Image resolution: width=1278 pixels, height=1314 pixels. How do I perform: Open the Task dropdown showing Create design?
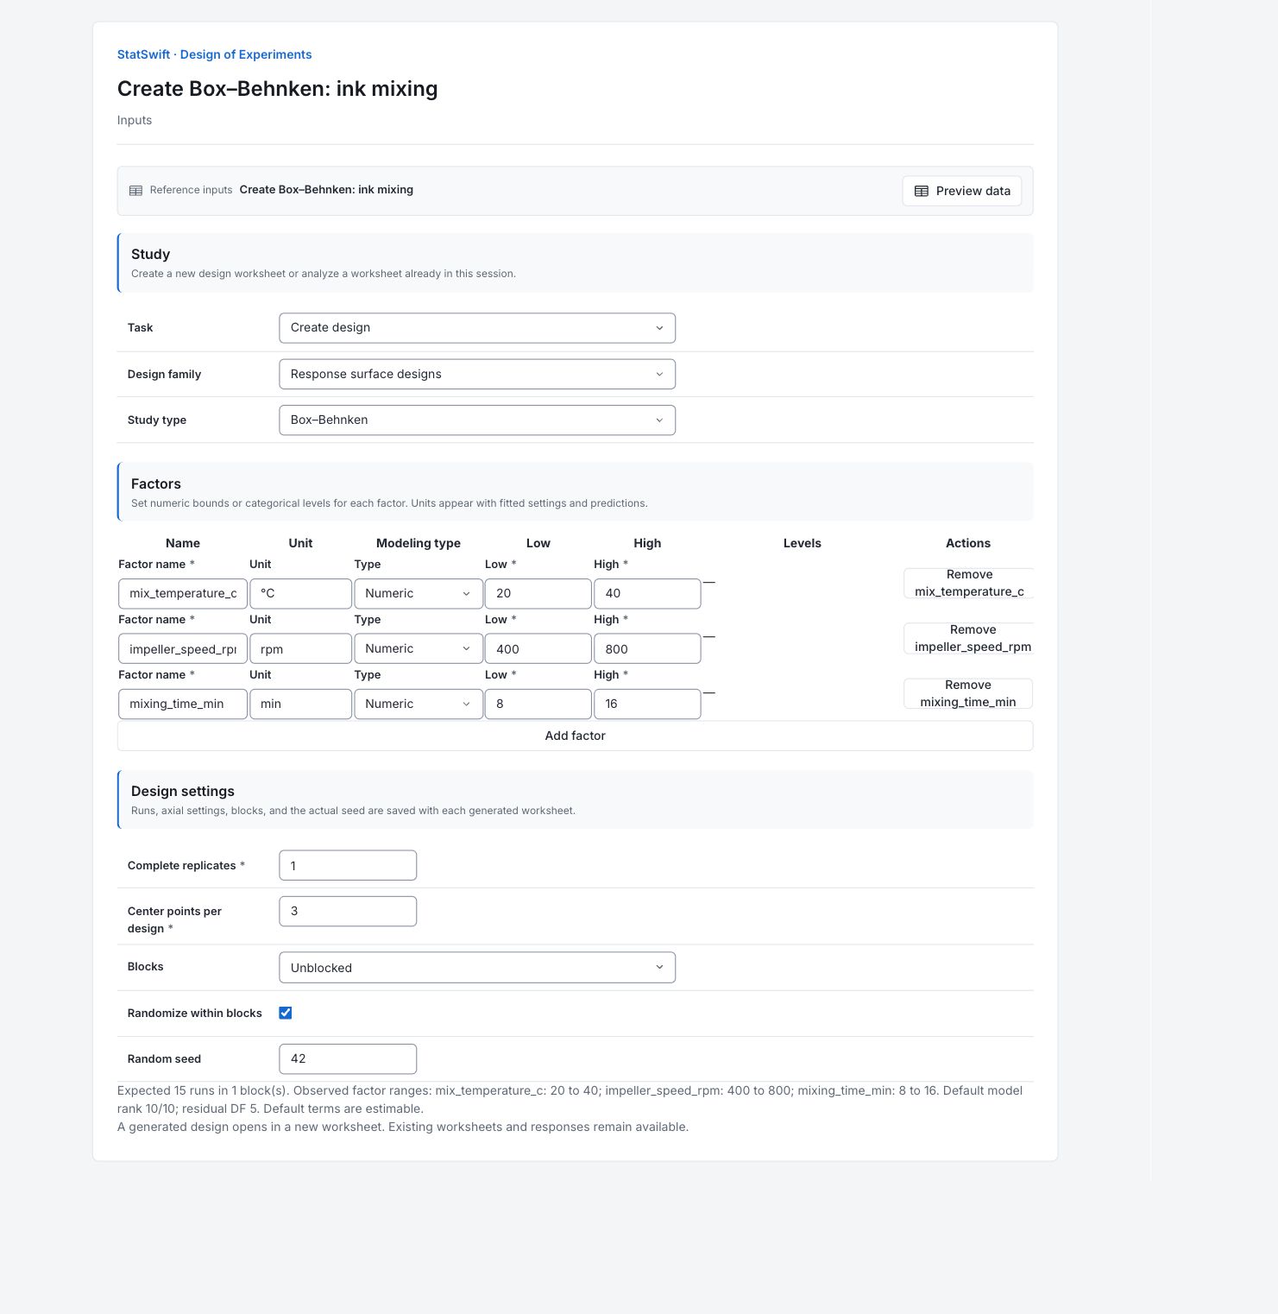tap(477, 328)
